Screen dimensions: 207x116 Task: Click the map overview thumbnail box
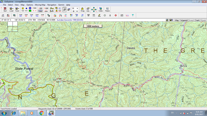tap(13, 27)
